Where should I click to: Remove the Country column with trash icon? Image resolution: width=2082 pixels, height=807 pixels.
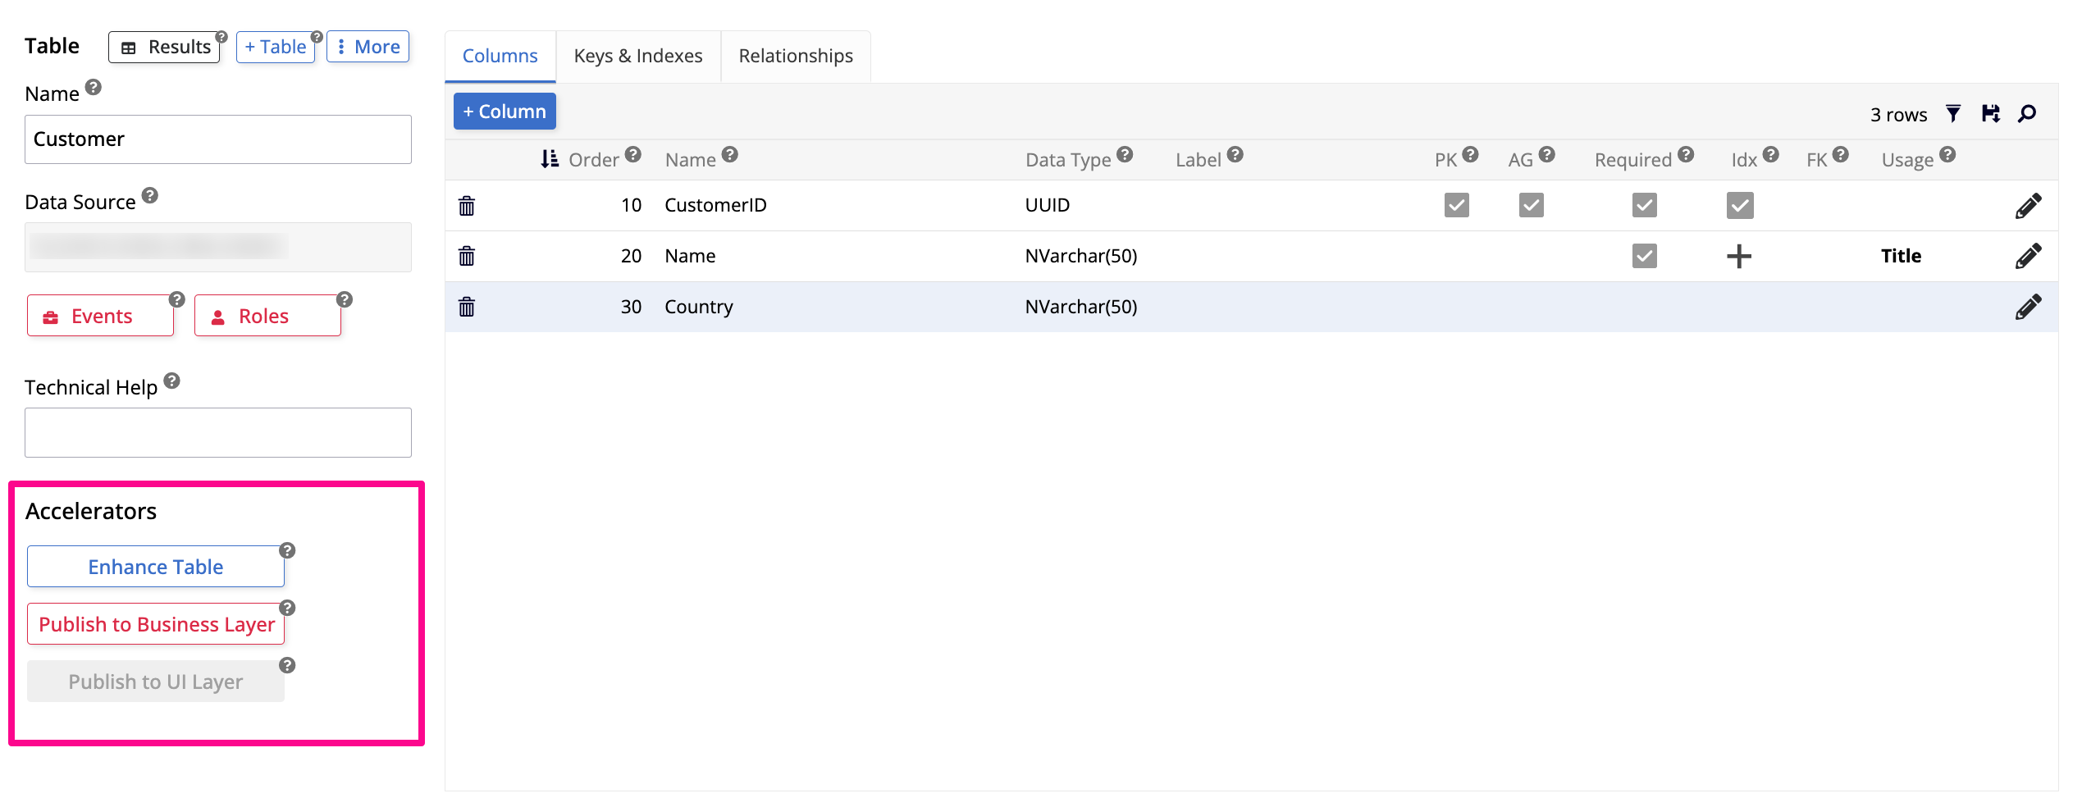pyautogui.click(x=467, y=307)
